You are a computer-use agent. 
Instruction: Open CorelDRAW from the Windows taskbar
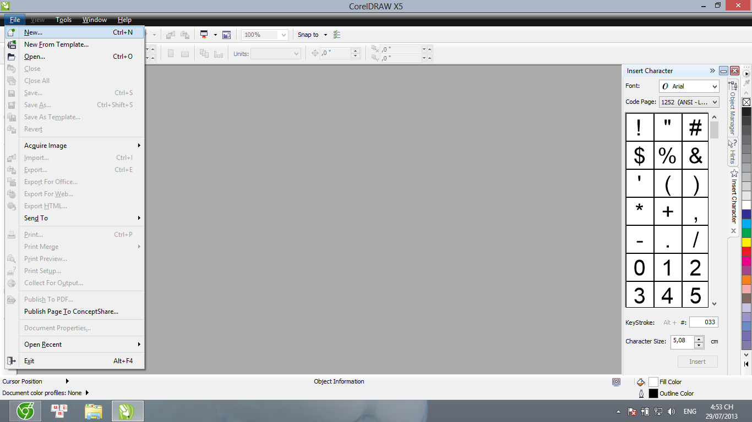coord(128,411)
